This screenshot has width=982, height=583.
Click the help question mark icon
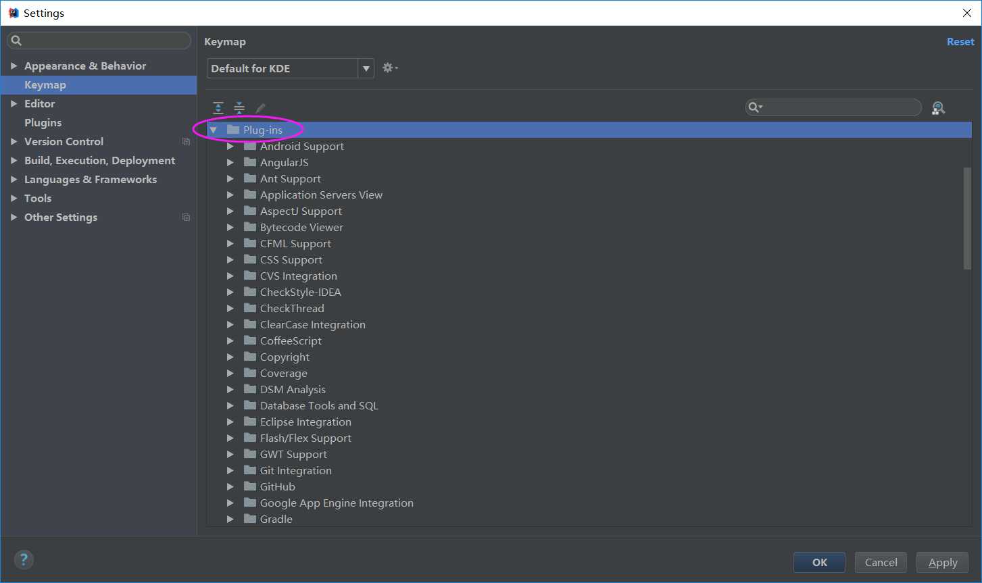(x=24, y=559)
